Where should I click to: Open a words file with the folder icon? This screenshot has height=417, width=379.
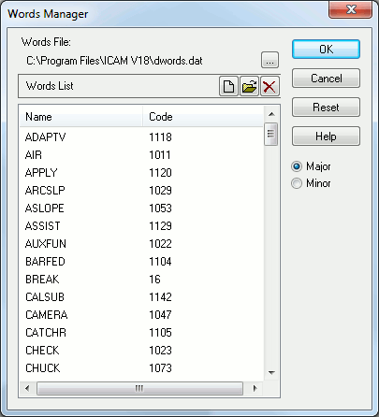coord(249,86)
